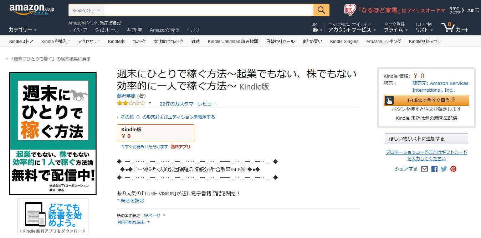Share on Facebook icon

click(434, 169)
